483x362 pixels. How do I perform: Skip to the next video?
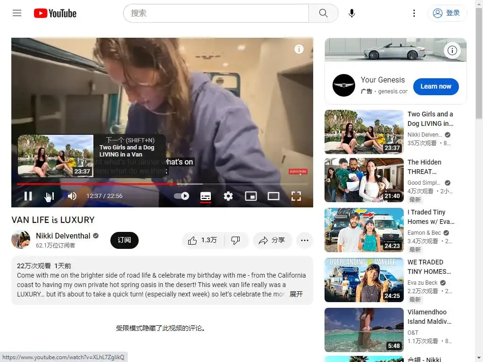pos(49,196)
